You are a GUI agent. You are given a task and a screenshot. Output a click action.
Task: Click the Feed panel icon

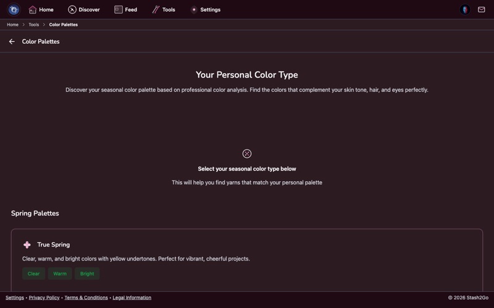(x=119, y=10)
